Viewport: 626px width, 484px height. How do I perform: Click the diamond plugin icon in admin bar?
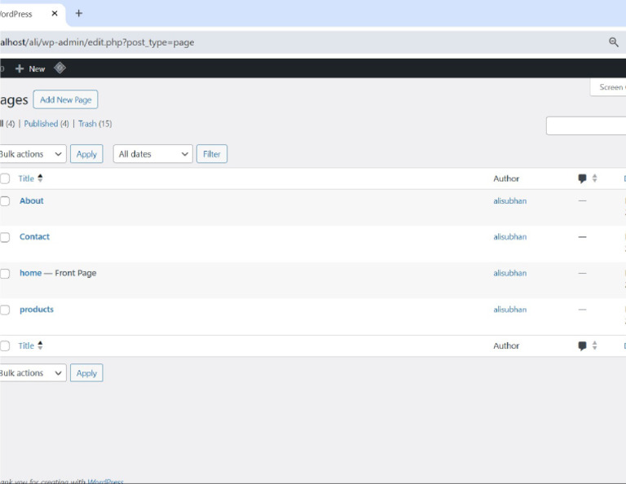60,68
